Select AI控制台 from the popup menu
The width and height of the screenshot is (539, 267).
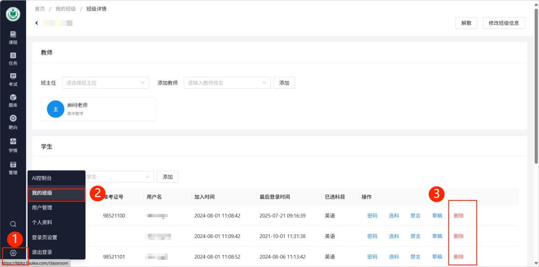coord(56,178)
